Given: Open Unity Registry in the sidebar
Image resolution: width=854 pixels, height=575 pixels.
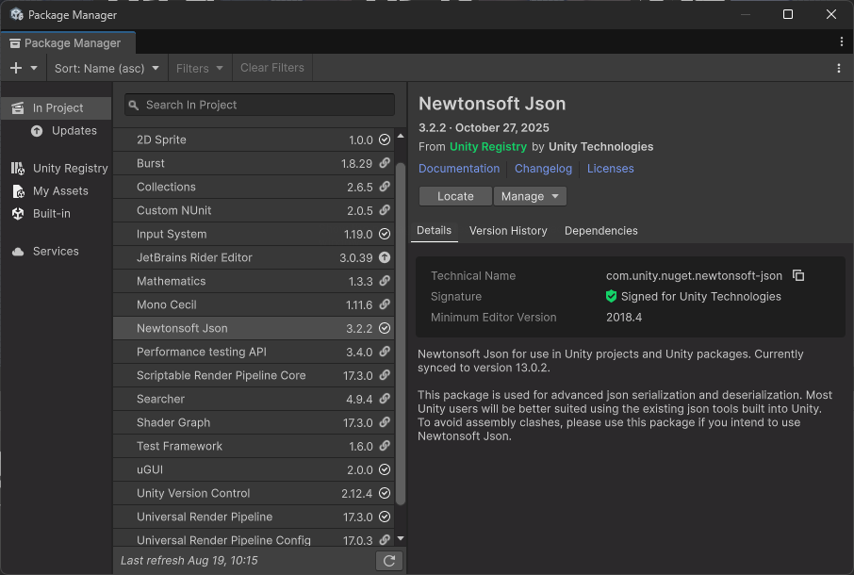Looking at the screenshot, I should pos(57,168).
